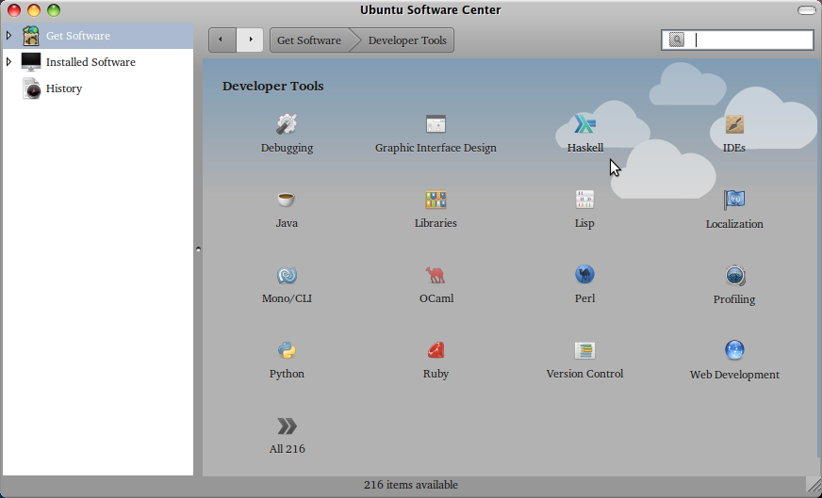This screenshot has width=822, height=498.
Task: Select History in the sidebar
Action: click(97, 88)
